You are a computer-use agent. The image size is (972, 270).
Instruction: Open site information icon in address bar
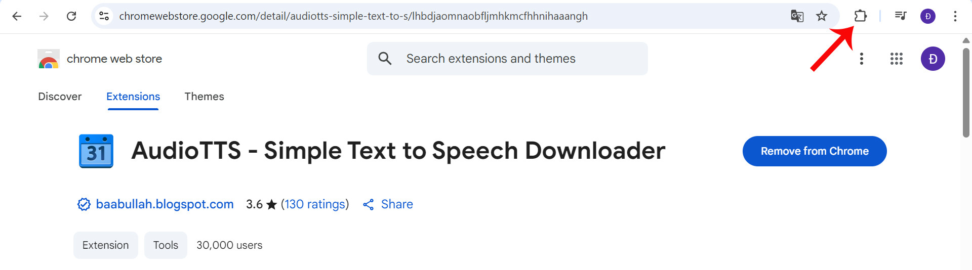pyautogui.click(x=104, y=16)
